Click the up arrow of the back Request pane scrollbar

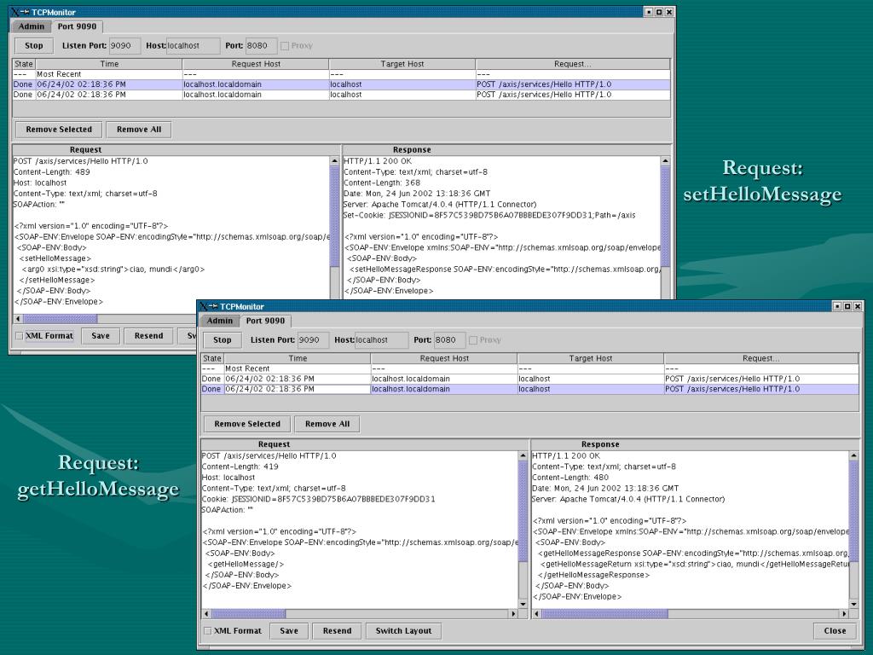click(x=334, y=161)
